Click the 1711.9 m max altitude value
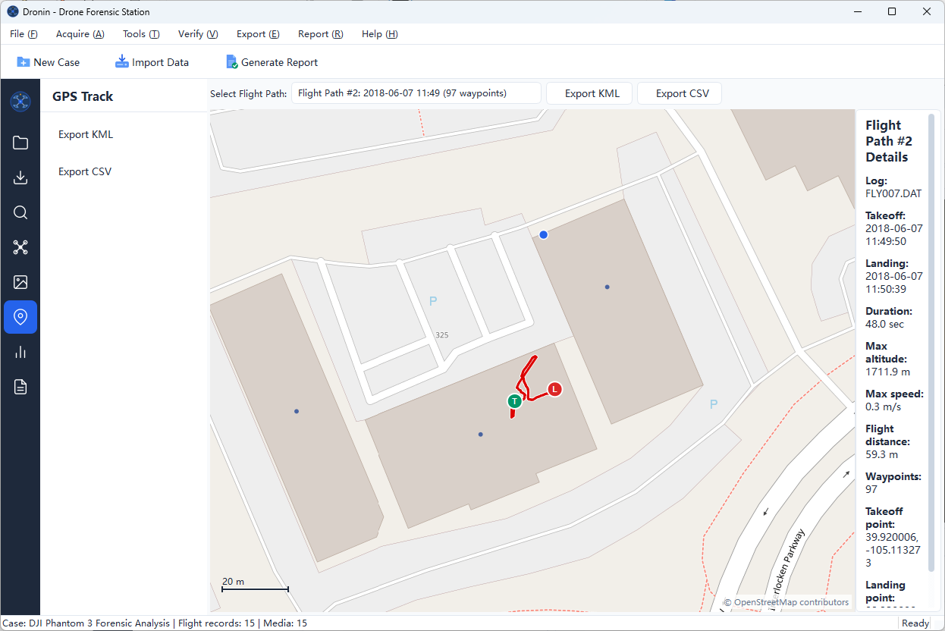Image resolution: width=945 pixels, height=631 pixels. click(x=888, y=372)
